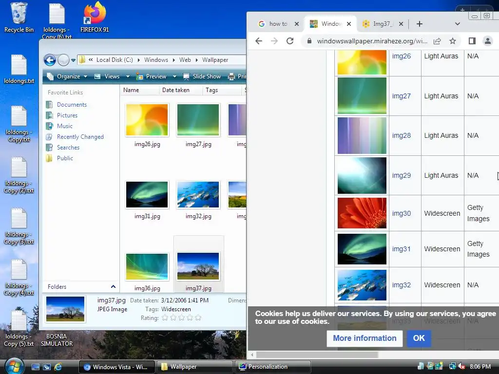Share this page icon in address bar
The width and height of the screenshot is (499, 374).
click(437, 41)
